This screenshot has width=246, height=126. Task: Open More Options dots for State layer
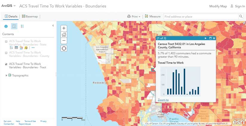pyautogui.click(x=33, y=47)
